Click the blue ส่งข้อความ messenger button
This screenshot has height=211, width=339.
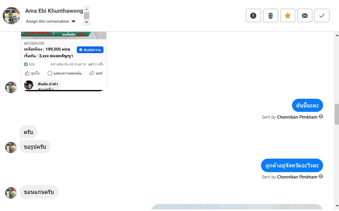(x=90, y=50)
